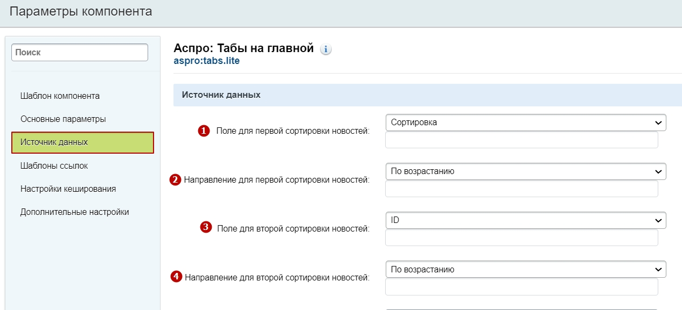682x310 pixels.
Task: Click the Источник данных section header bar
Action: click(x=428, y=95)
